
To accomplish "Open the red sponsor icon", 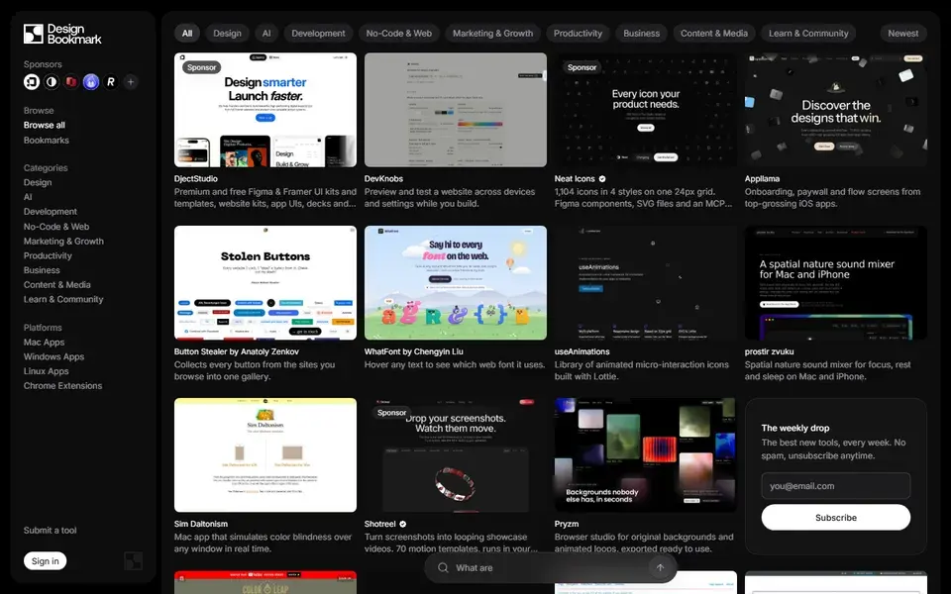I will [x=71, y=81].
